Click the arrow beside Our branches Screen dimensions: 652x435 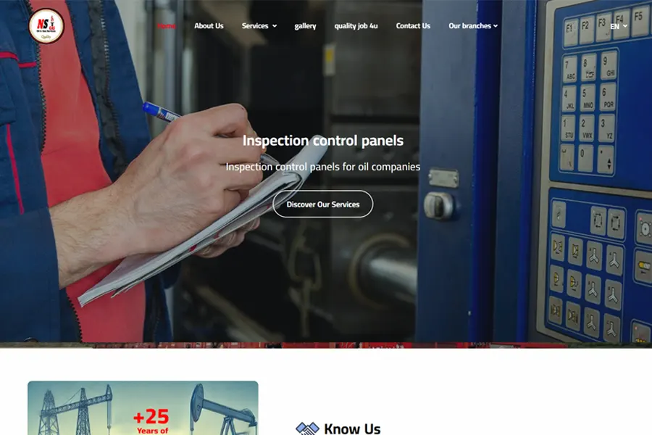tap(496, 26)
